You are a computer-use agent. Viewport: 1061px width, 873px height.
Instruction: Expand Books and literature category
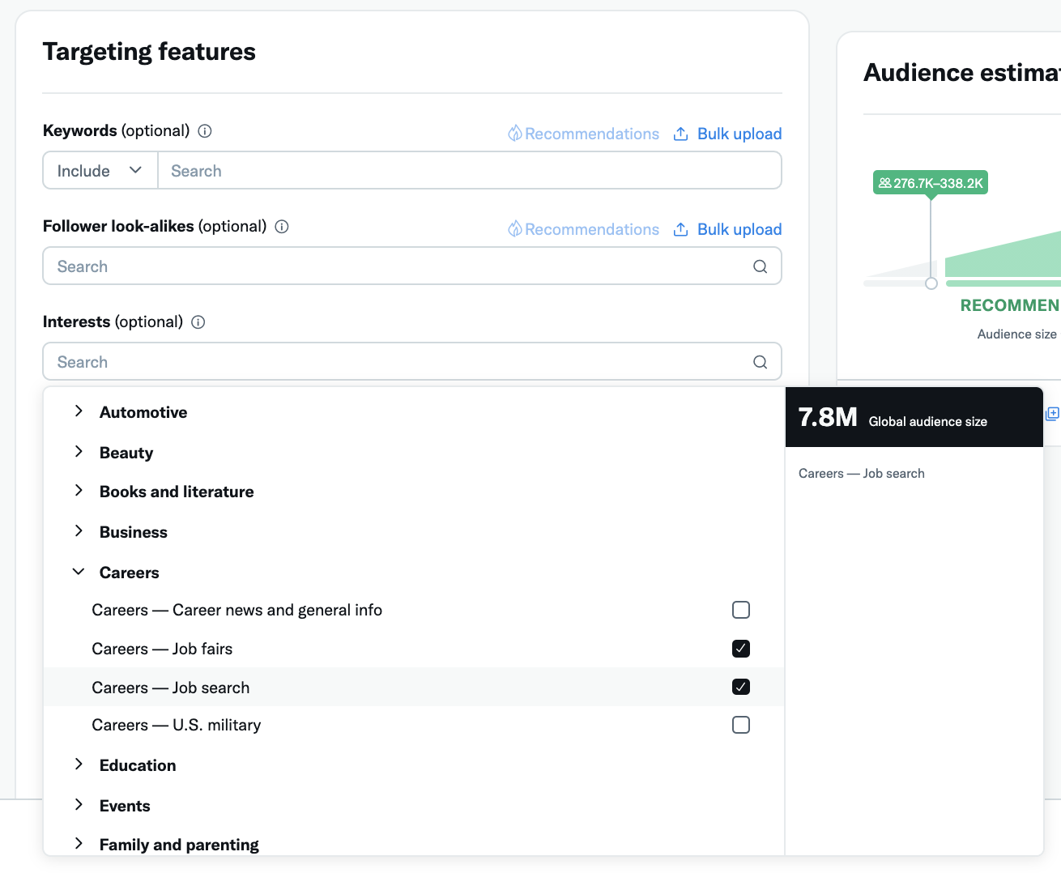(x=79, y=491)
